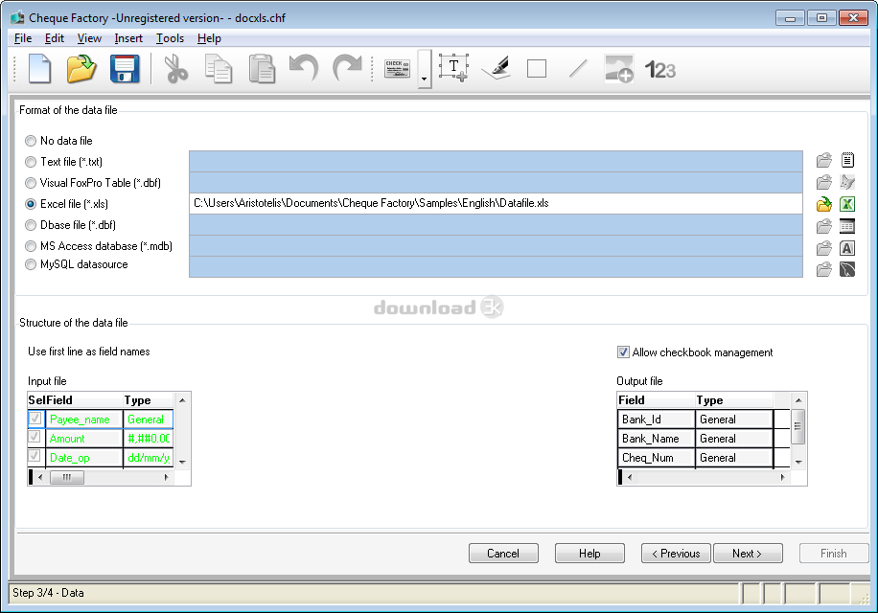878x613 pixels.
Task: Select the Cheq_Num output field cell
Action: (657, 458)
